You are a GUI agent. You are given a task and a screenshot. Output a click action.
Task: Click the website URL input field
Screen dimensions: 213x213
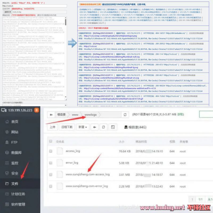[35, 6]
